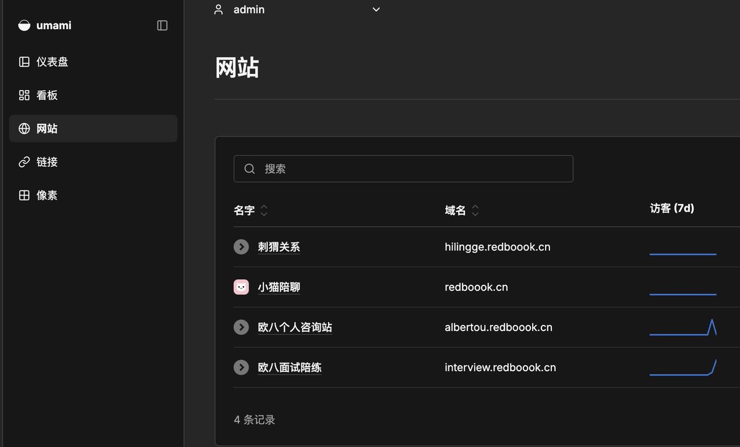This screenshot has width=740, height=447.
Task: Click the admin user profile icon
Action: [218, 9]
